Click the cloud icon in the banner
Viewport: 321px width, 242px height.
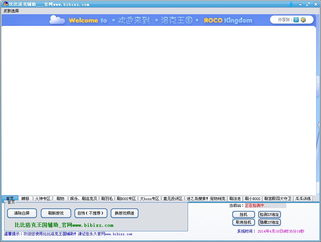point(57,20)
